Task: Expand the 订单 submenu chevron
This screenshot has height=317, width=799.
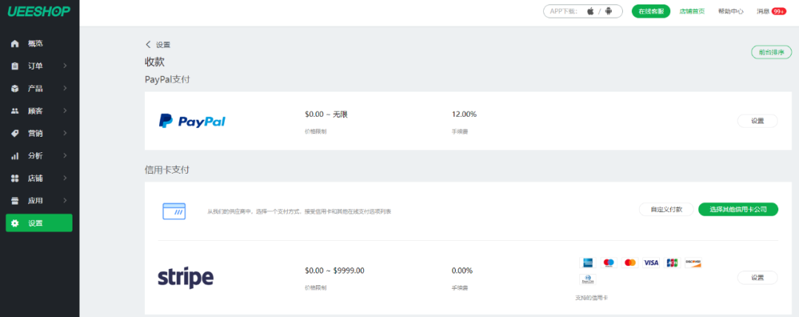Action: point(65,67)
